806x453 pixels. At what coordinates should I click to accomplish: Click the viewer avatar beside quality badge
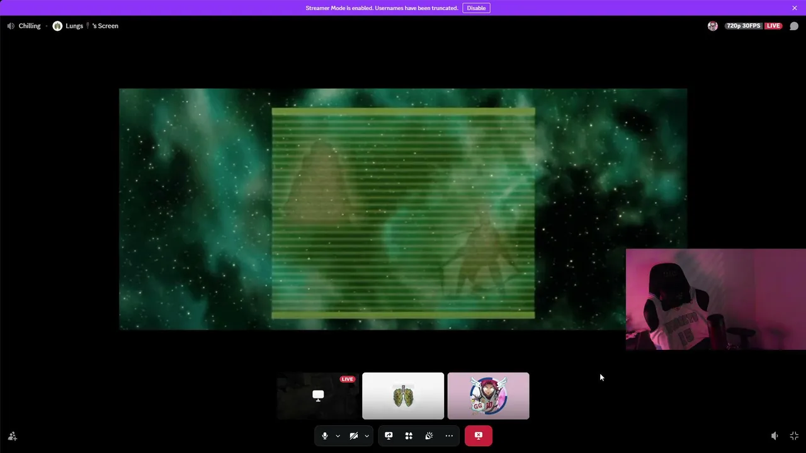click(713, 26)
